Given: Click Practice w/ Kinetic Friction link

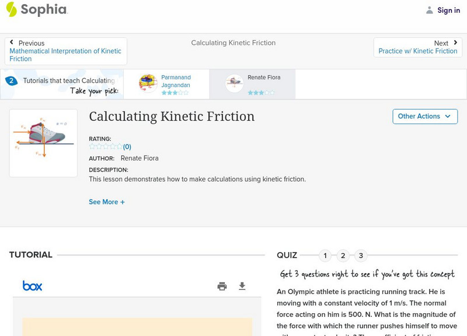Looking at the screenshot, I should click(418, 51).
